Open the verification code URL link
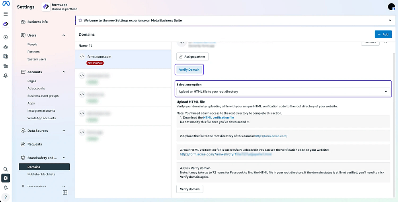The image size is (398, 202). [x=226, y=154]
